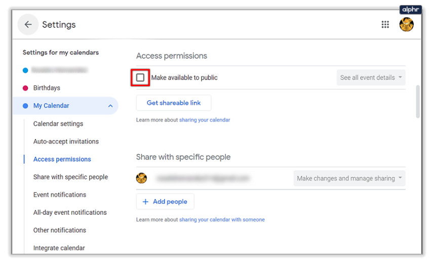Go to Calendar settings section
The height and width of the screenshot is (268, 442).
(x=58, y=124)
